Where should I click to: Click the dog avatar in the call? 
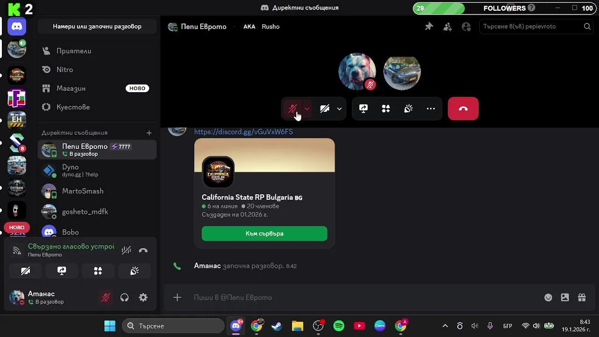(357, 72)
